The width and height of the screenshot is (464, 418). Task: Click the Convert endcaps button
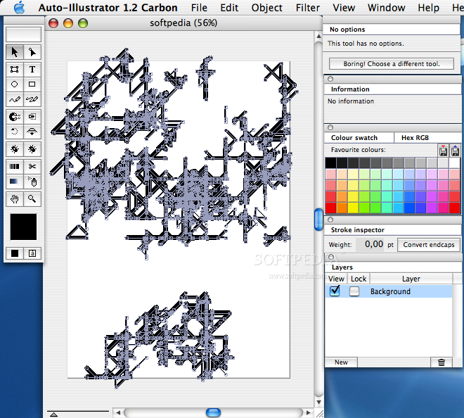click(428, 245)
